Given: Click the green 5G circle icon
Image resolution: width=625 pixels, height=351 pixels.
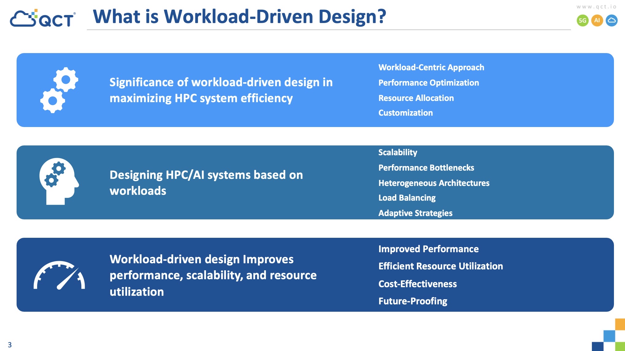Looking at the screenshot, I should (582, 21).
